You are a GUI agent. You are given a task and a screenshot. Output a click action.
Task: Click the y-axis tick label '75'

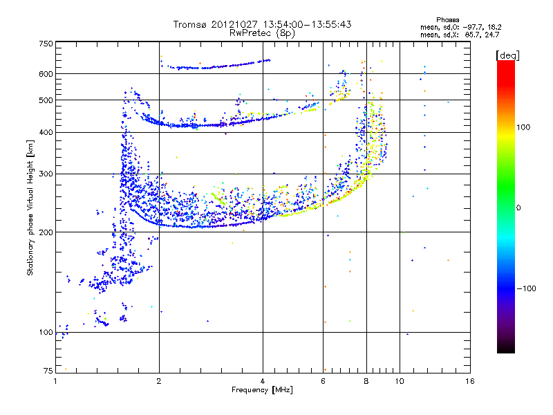tap(48, 371)
